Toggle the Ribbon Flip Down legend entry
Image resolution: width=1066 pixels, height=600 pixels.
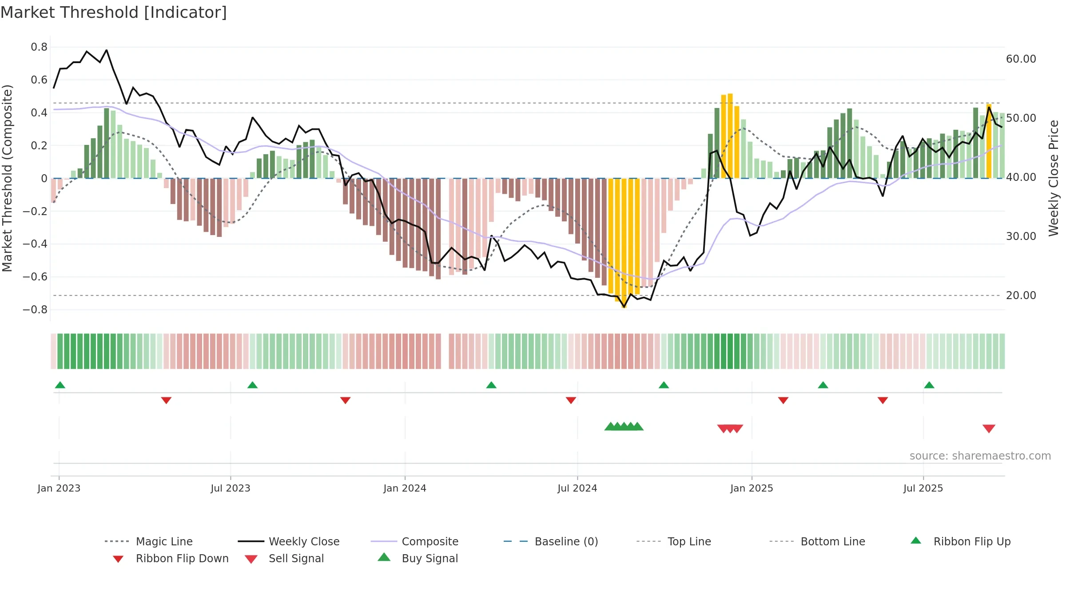point(171,558)
